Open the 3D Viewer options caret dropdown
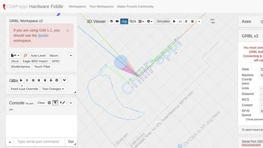The height and width of the screenshot is (148, 263). pyautogui.click(x=199, y=22)
